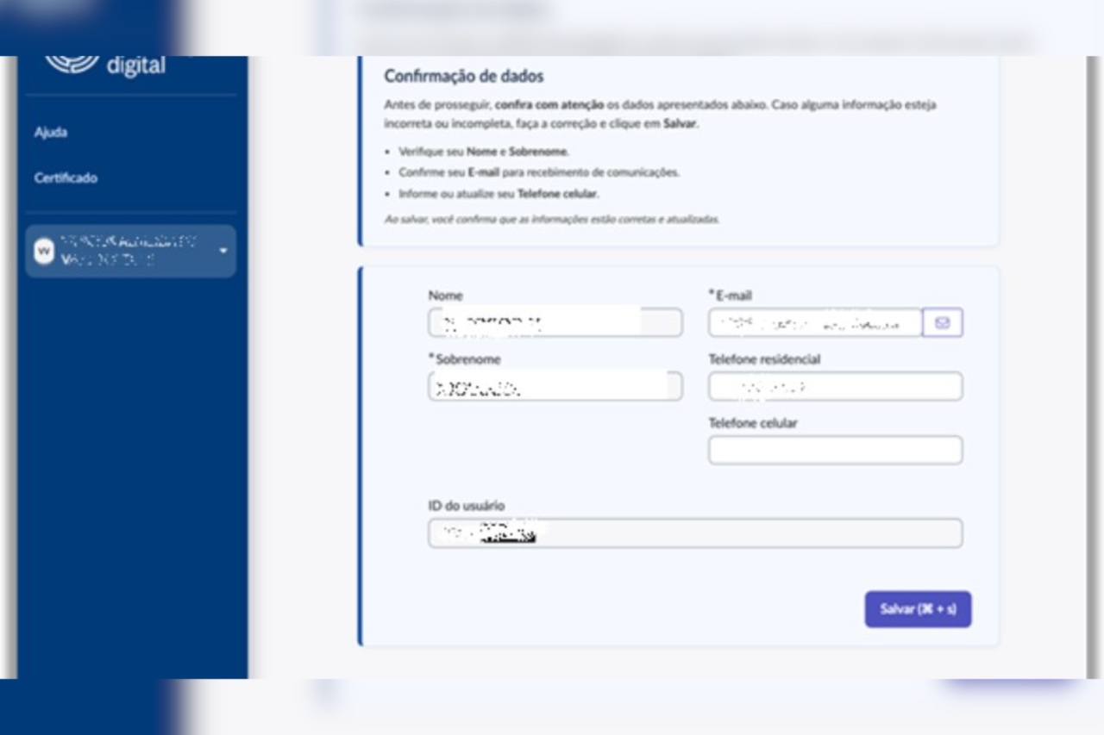Image resolution: width=1104 pixels, height=735 pixels.
Task: Click inside the Nome input field
Action: coord(552,322)
